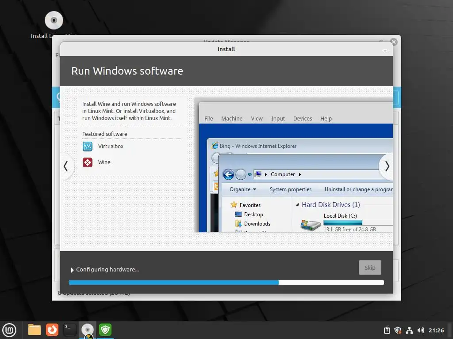Go to the previous slide arrow
The width and height of the screenshot is (453, 339).
(66, 166)
